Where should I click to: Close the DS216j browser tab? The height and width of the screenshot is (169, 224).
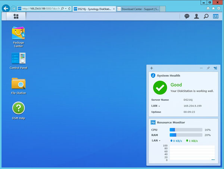click(114, 9)
